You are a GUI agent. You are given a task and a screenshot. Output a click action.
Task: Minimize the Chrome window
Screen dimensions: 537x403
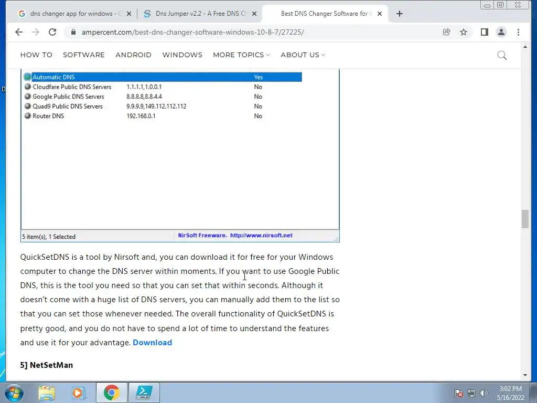(x=487, y=5)
